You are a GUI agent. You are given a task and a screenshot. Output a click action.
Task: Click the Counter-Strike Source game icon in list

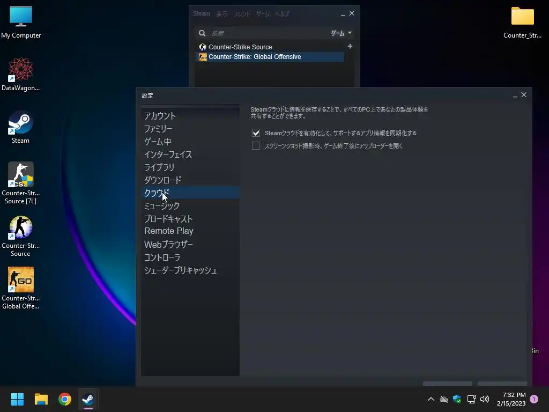202,47
